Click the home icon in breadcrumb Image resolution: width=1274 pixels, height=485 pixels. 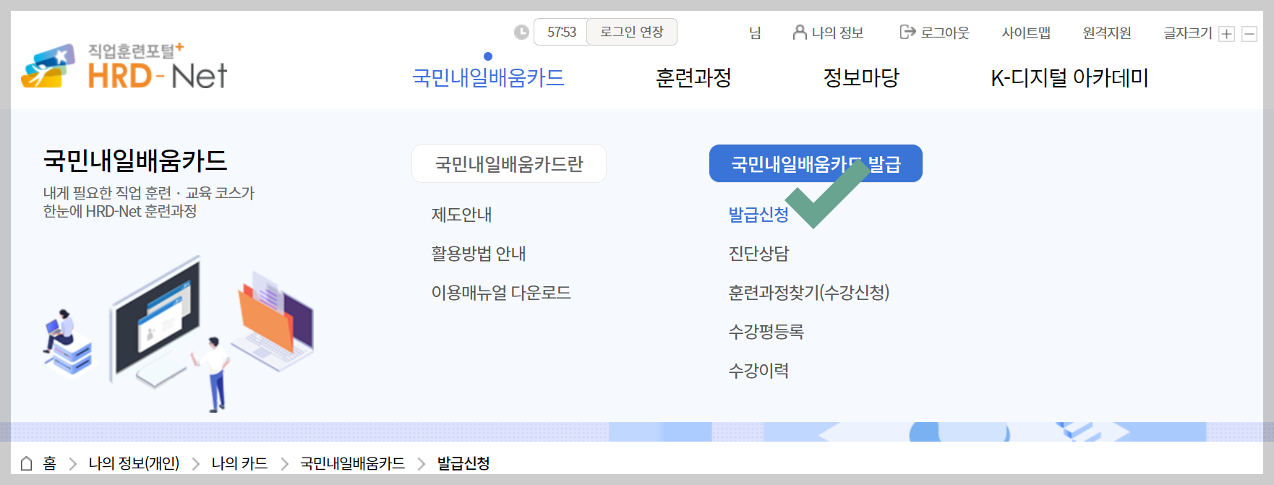[x=27, y=463]
